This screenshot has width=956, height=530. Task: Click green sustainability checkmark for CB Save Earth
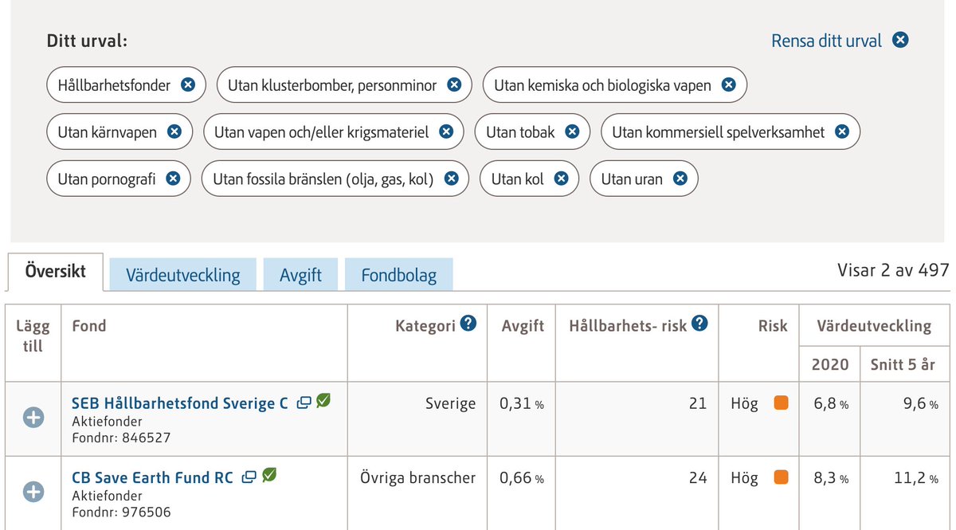click(x=269, y=475)
